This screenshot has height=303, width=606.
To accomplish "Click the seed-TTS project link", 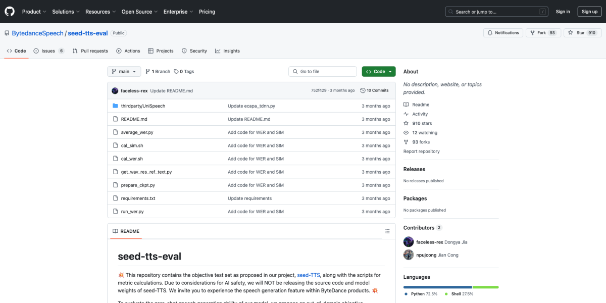I will tap(308, 275).
